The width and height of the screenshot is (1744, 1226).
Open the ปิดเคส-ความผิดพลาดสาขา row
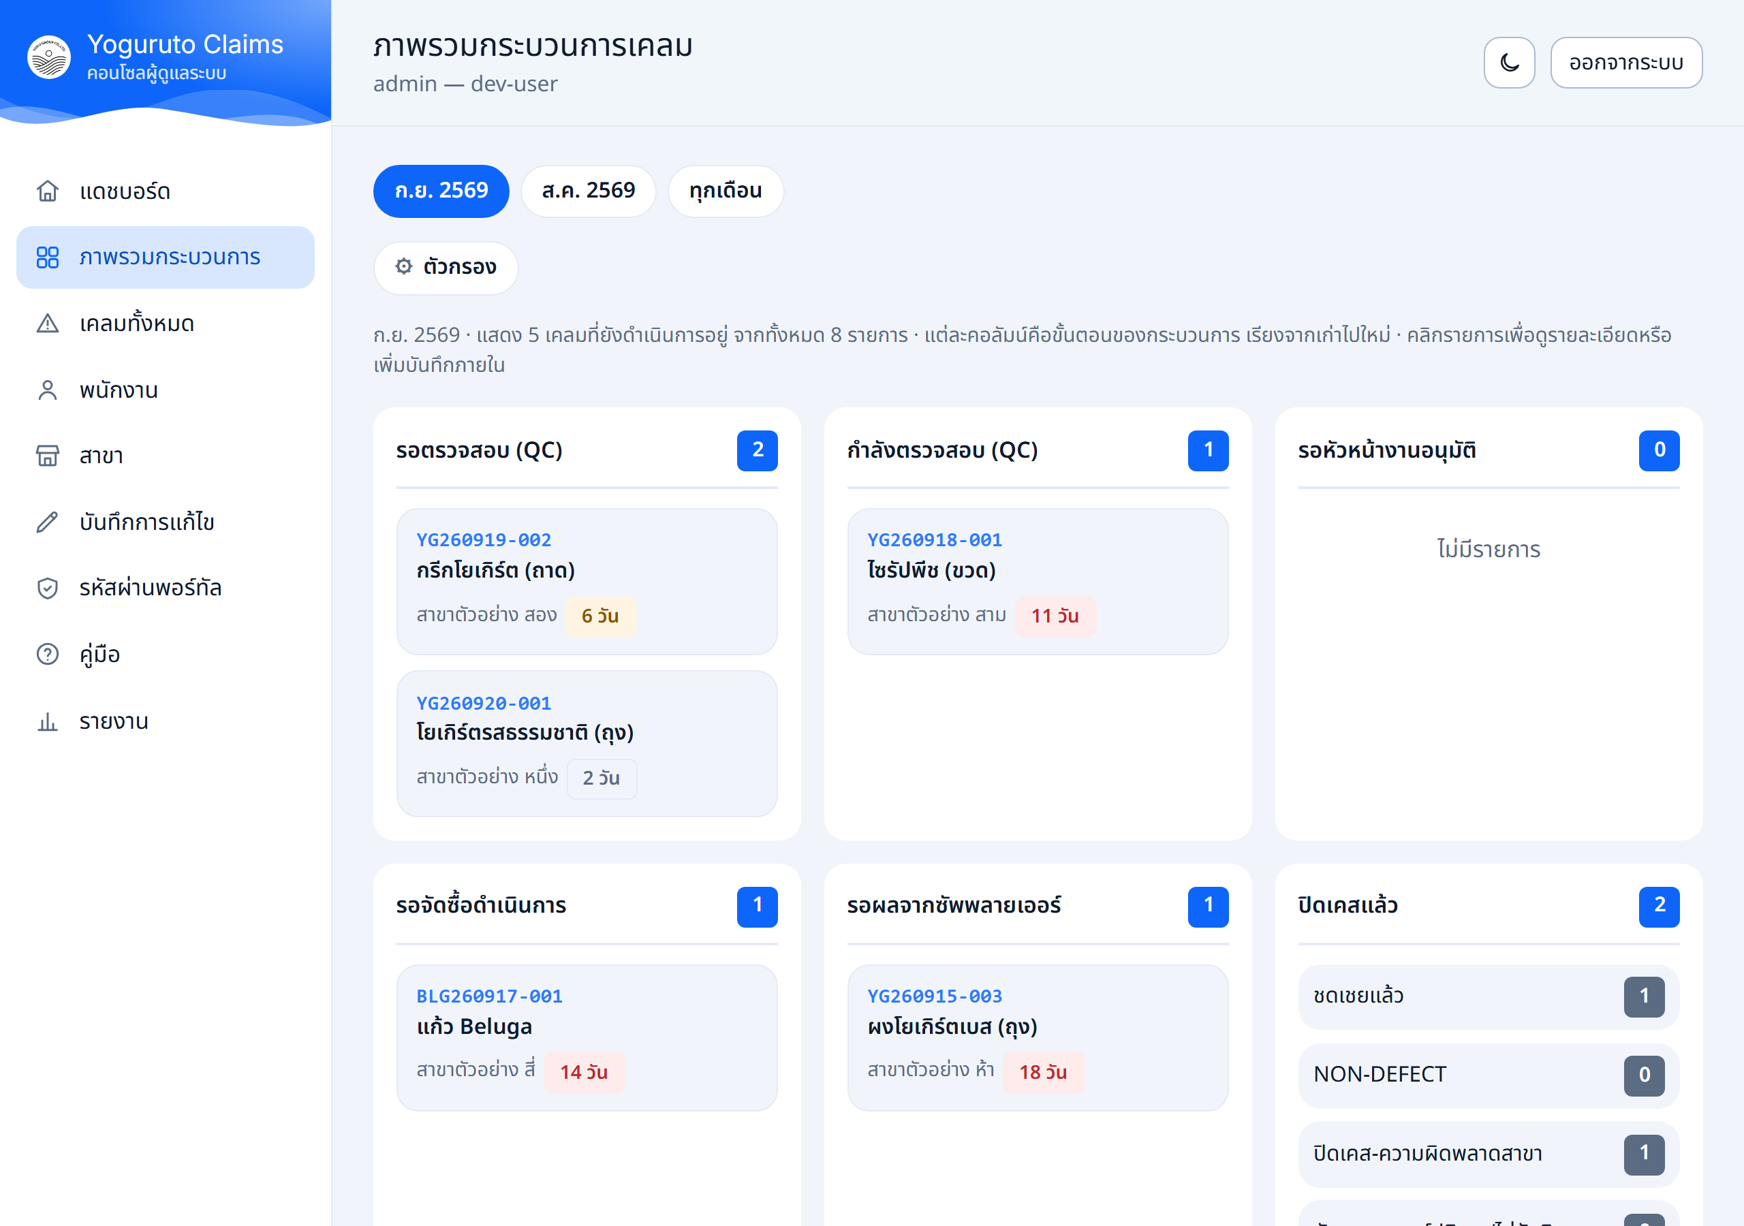tap(1489, 1154)
